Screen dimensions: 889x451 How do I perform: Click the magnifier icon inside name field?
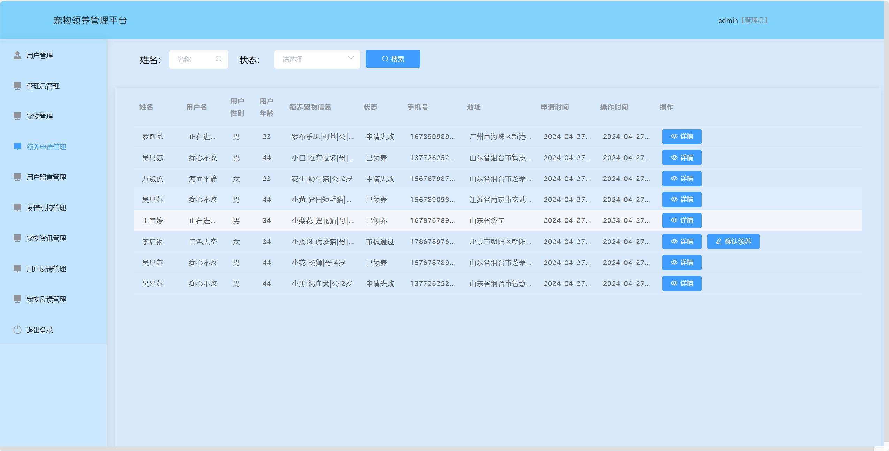click(219, 59)
